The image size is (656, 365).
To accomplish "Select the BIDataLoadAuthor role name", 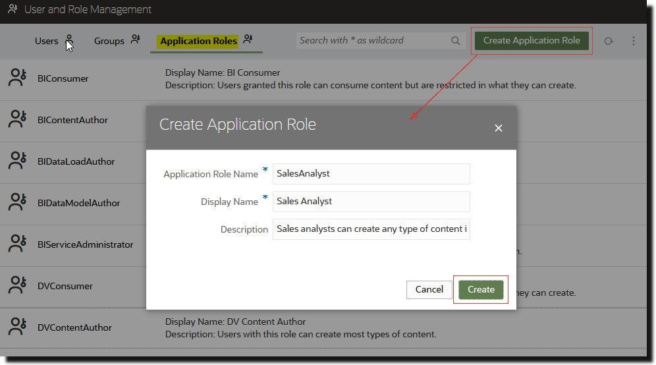I will pyautogui.click(x=76, y=161).
